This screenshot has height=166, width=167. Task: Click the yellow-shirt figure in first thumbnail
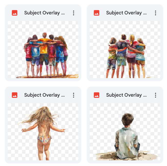(x=44, y=48)
